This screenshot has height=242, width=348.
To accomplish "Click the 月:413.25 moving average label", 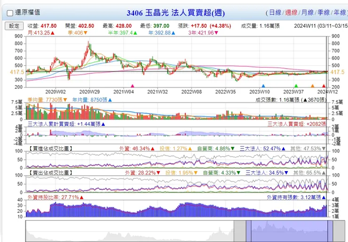I will pos(41,33).
